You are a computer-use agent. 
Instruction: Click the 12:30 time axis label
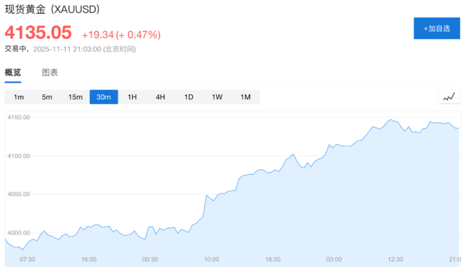[x=396, y=259]
